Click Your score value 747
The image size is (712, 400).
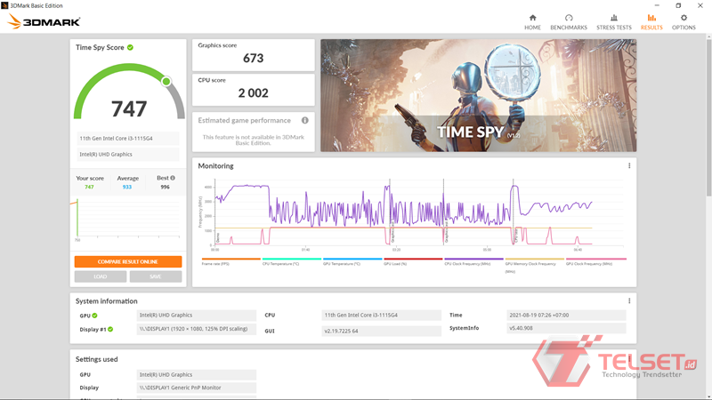tap(89, 187)
